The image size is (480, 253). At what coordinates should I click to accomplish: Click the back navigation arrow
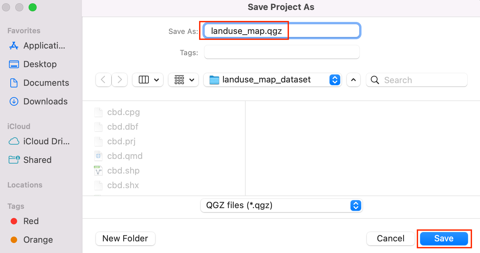click(104, 80)
